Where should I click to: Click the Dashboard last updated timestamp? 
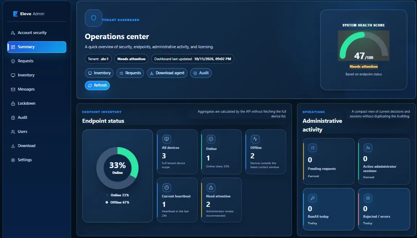point(193,59)
